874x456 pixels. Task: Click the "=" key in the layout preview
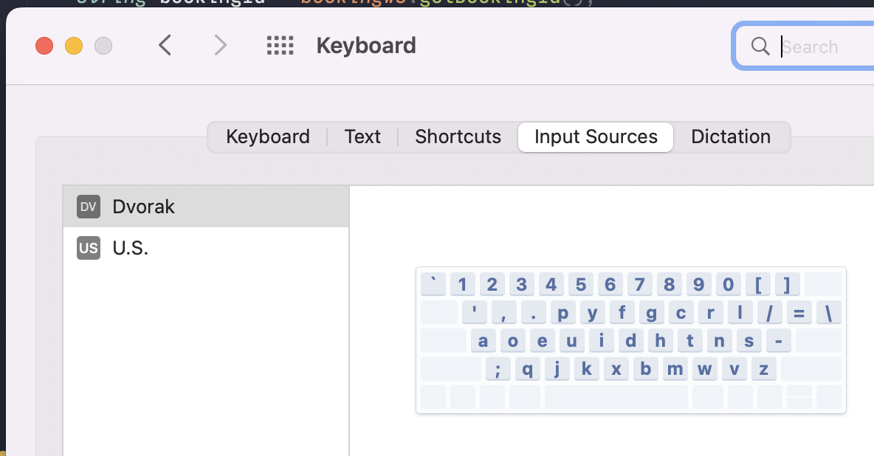799,312
